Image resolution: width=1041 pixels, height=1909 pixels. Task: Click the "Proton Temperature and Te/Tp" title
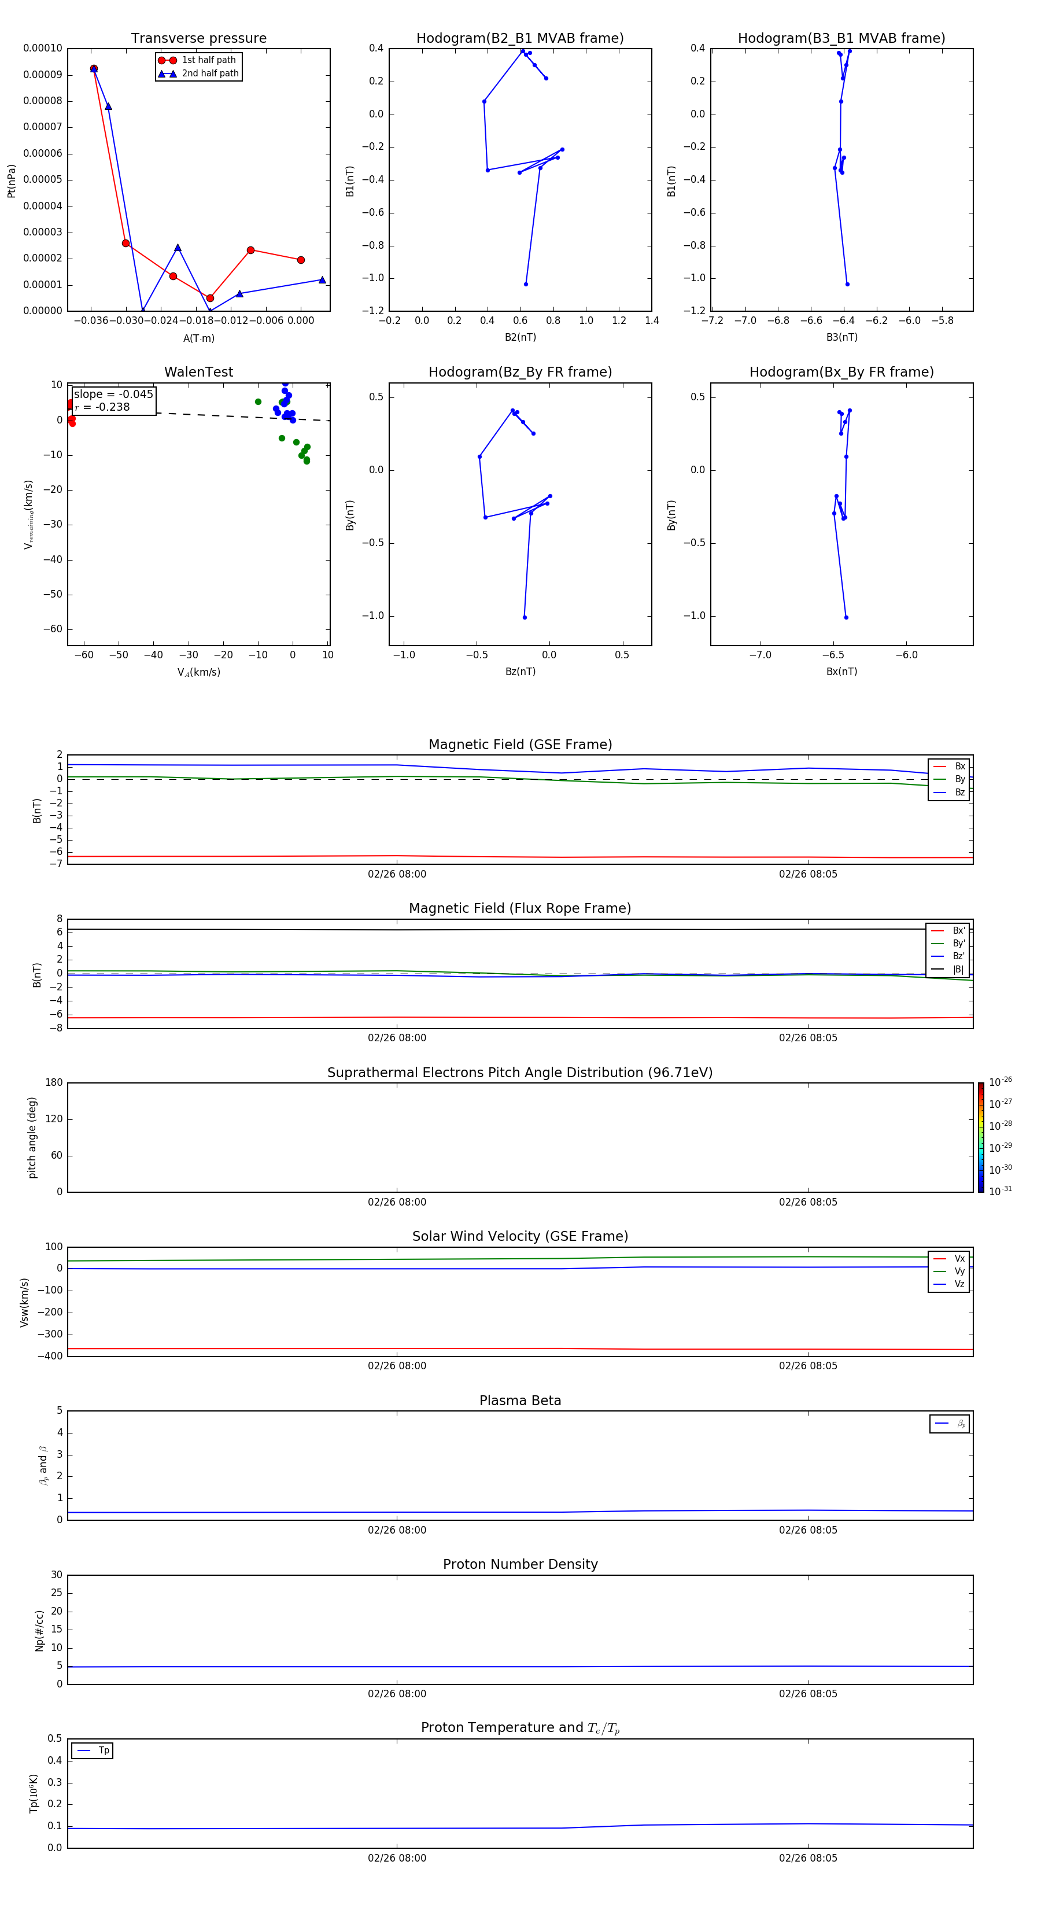tap(520, 1727)
